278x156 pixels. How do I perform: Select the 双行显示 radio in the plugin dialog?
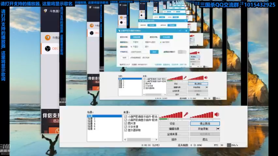[161, 42]
